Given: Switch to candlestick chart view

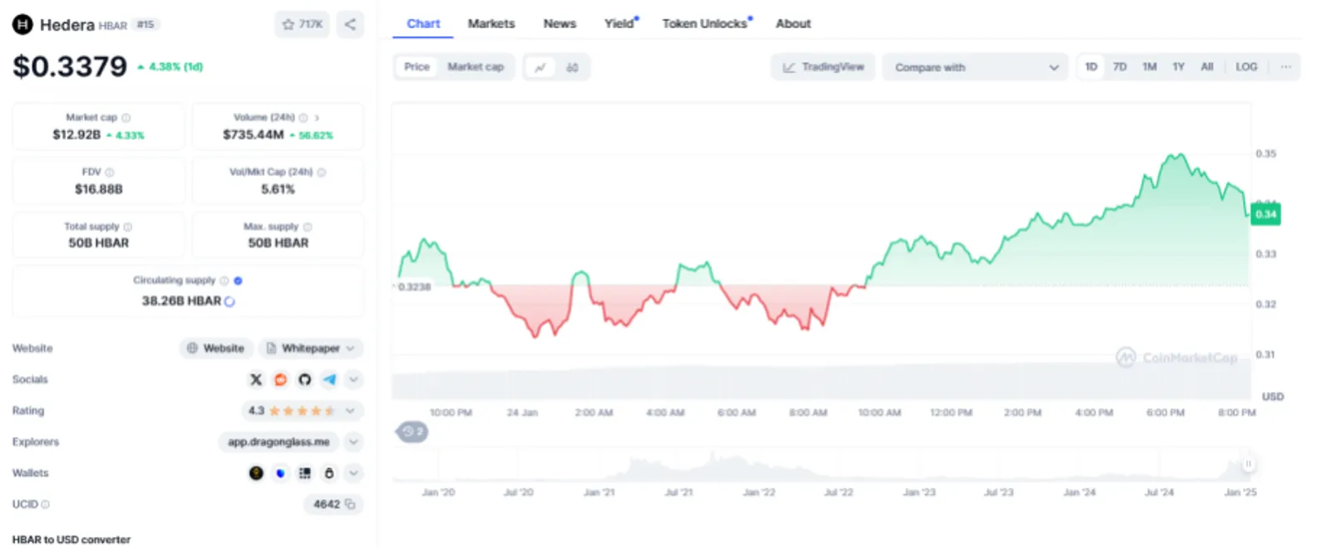Looking at the screenshot, I should [573, 67].
